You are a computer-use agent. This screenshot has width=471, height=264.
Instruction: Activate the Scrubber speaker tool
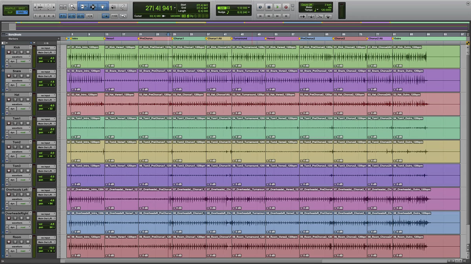(x=113, y=7)
